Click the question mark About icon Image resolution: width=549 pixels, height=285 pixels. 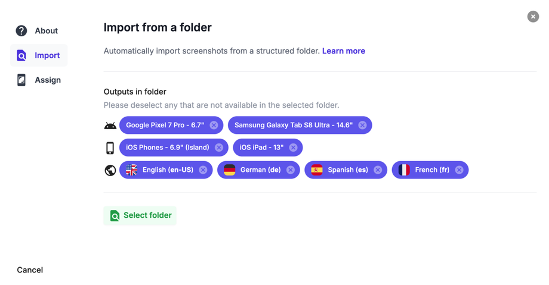(x=21, y=31)
